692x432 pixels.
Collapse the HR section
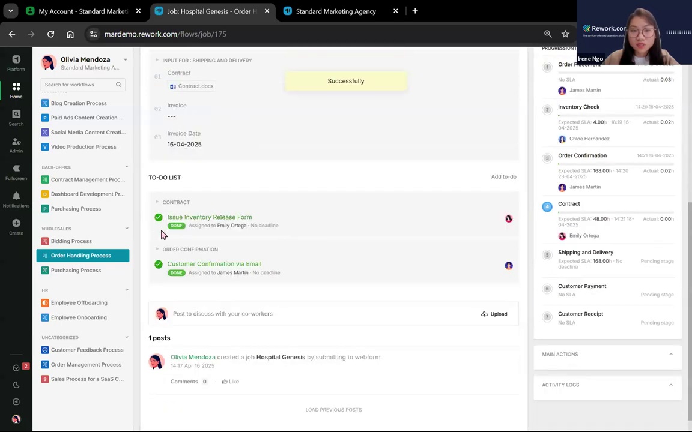tap(127, 290)
